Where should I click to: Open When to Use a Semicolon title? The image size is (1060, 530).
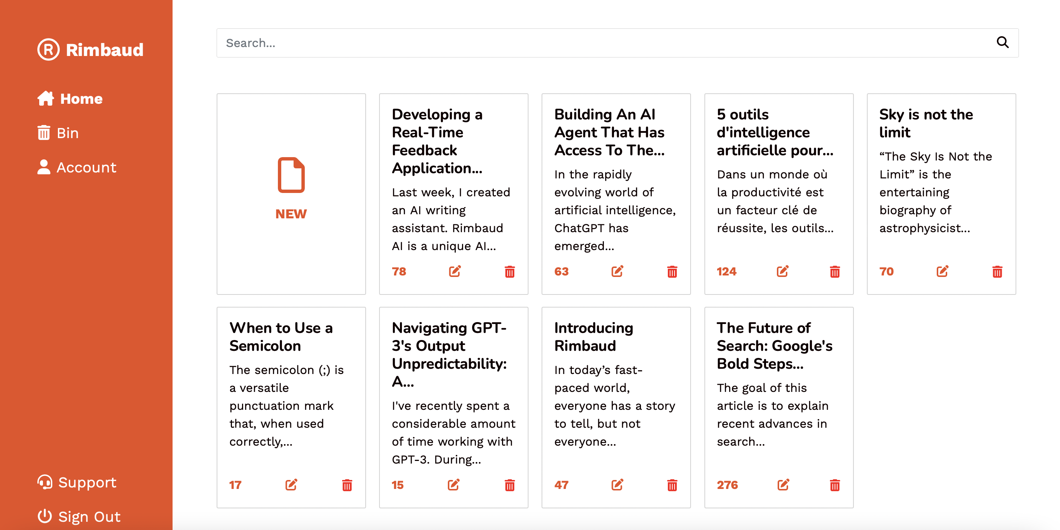[281, 336]
